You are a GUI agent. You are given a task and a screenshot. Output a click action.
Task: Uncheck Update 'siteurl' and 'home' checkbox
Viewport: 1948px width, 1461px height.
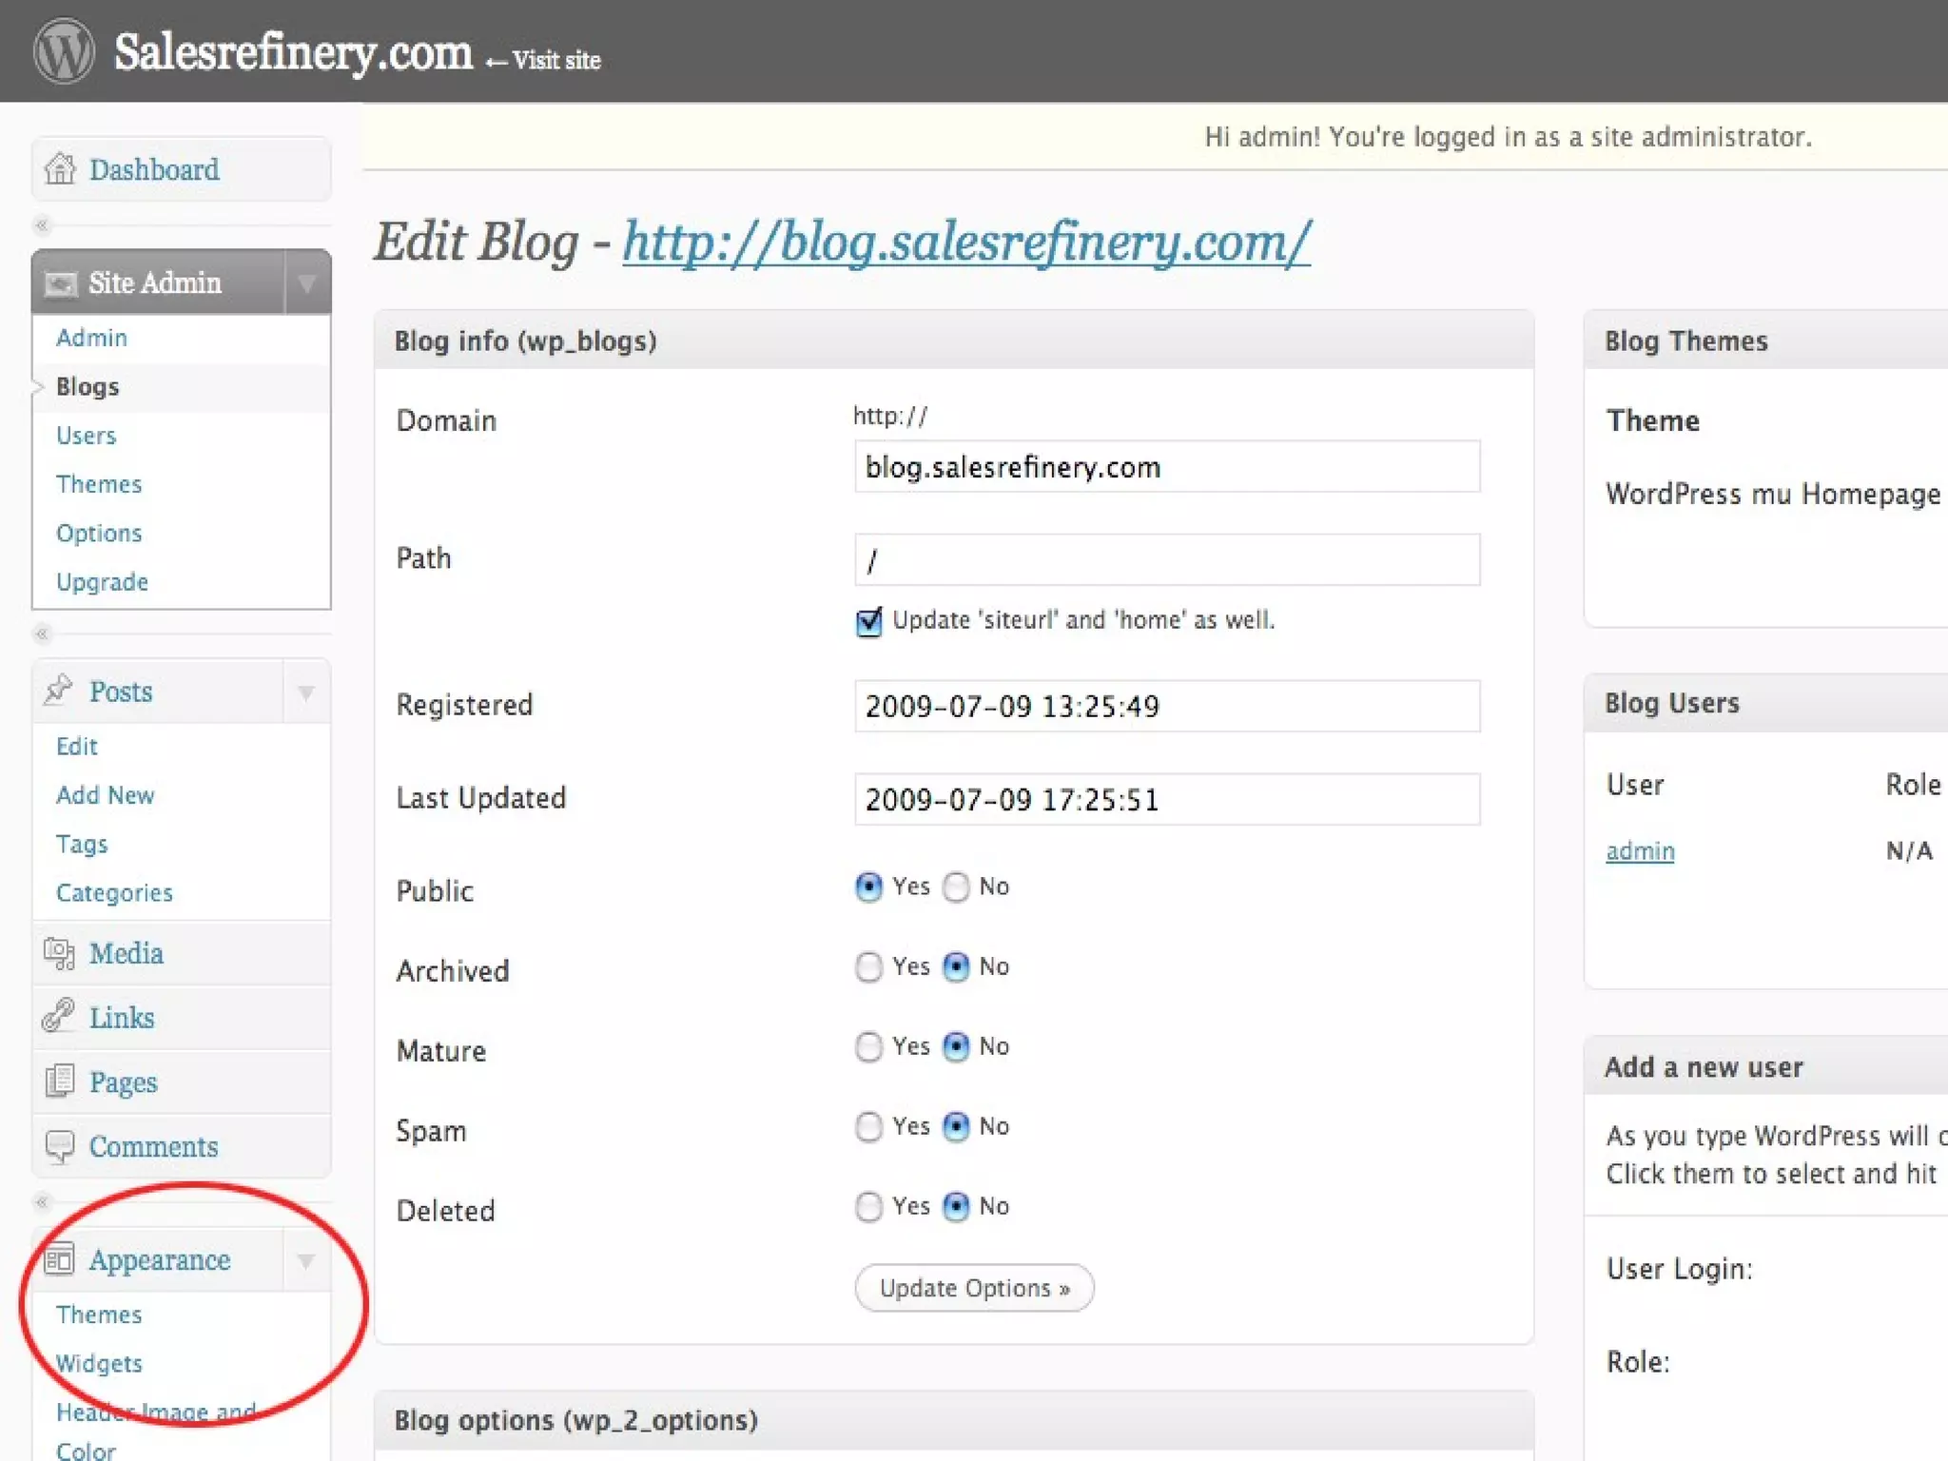[868, 622]
